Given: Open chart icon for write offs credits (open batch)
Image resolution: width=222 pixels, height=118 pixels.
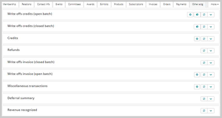Looking at the screenshot, I should click(197, 15).
